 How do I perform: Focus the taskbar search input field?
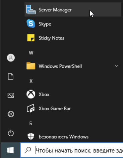(72, 150)
